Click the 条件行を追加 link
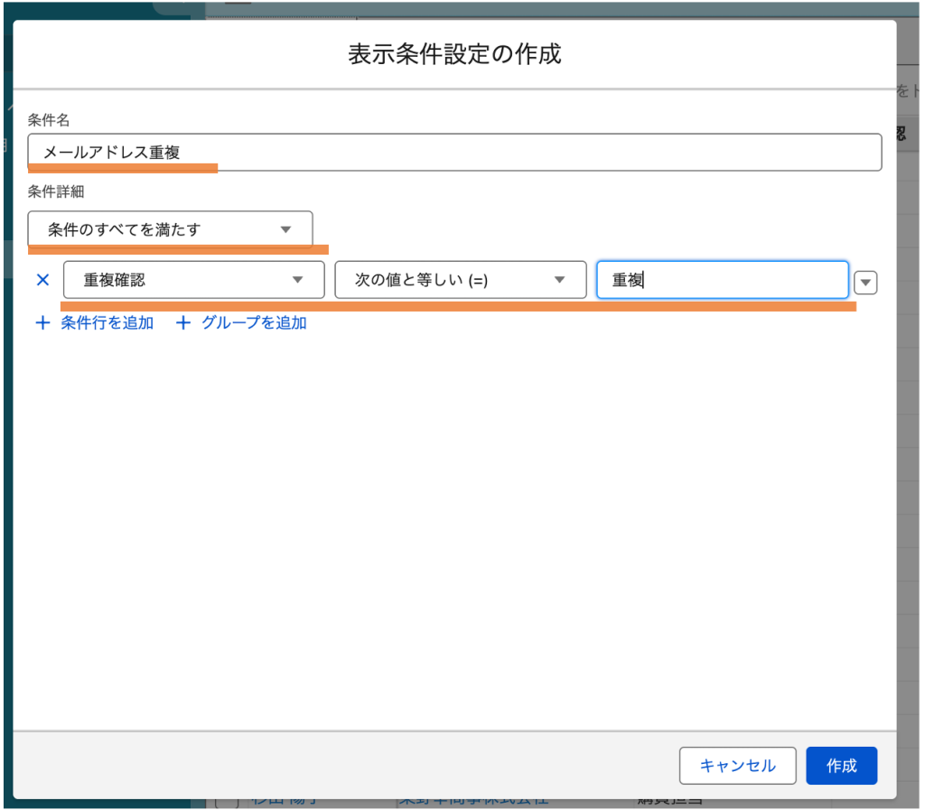The image size is (925, 810). click(x=107, y=323)
